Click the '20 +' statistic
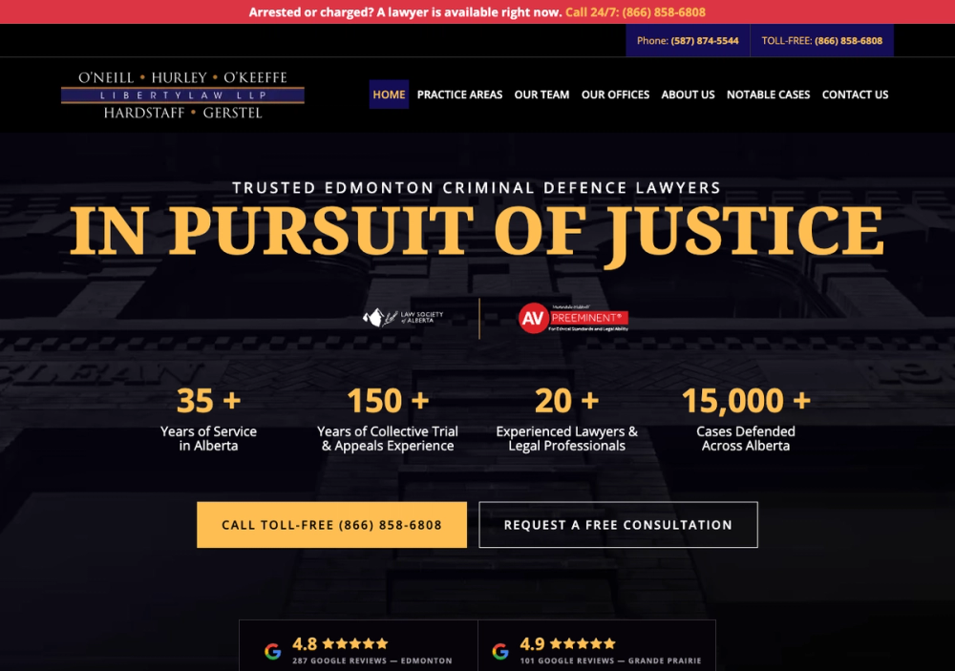955x671 pixels. [x=567, y=401]
